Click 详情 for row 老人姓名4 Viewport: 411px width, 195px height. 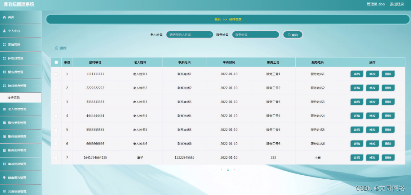(357, 116)
